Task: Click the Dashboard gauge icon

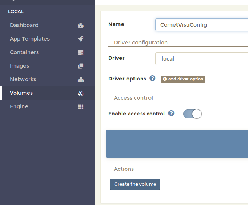Action: [x=80, y=26]
